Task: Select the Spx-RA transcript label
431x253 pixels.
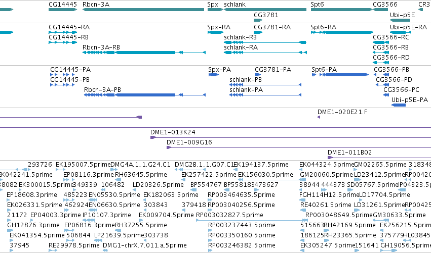Action: [x=219, y=27]
